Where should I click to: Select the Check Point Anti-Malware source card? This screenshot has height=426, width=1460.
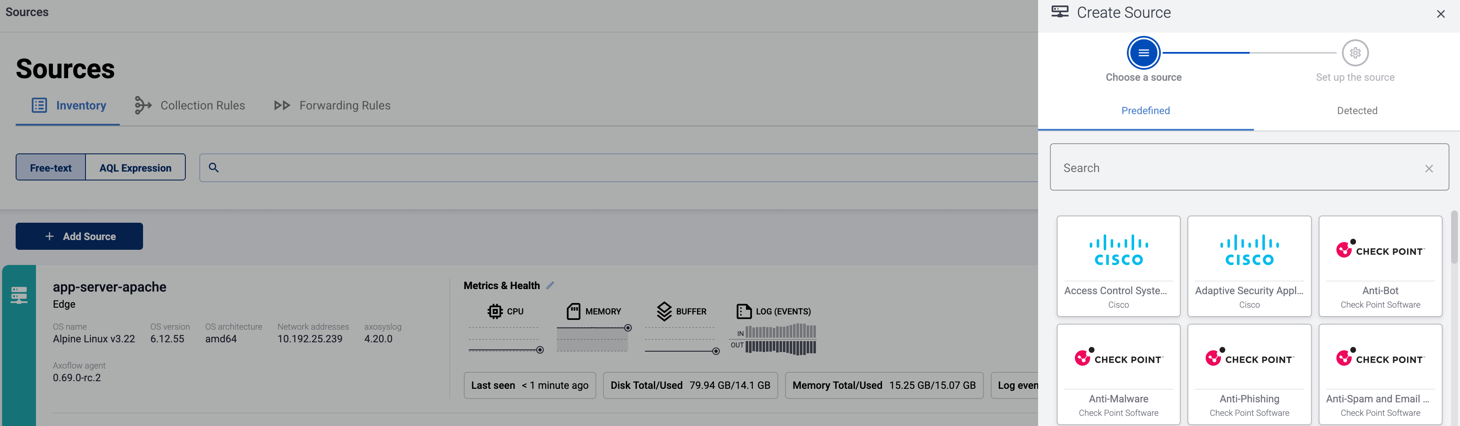point(1118,374)
